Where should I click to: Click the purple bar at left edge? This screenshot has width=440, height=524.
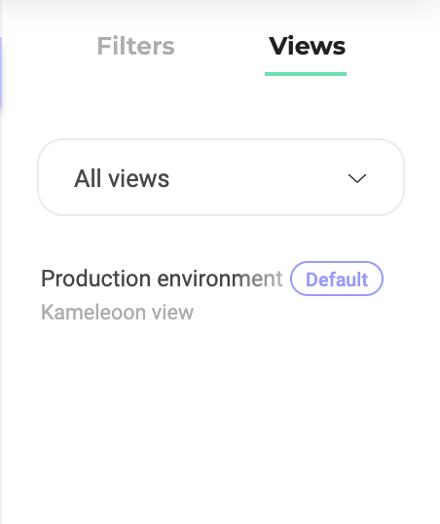[x=1, y=72]
